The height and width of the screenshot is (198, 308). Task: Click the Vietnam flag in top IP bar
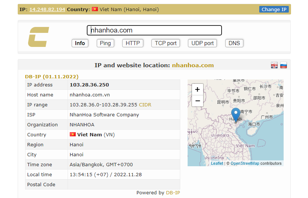pyautogui.click(x=95, y=9)
